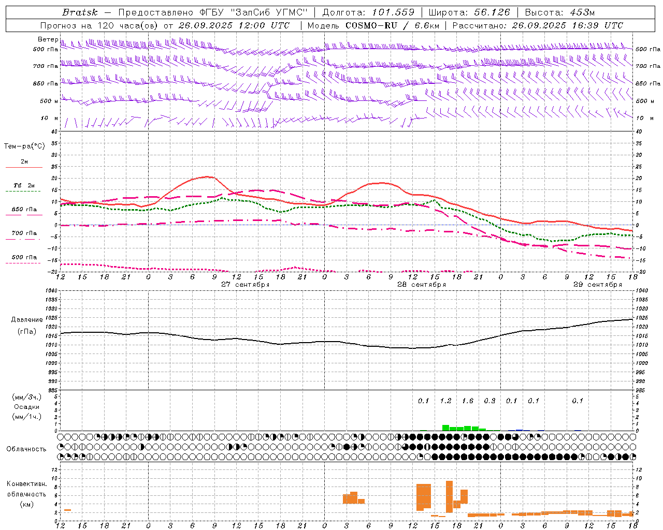Click the 'Давление' pressure panel label

pos(27,320)
